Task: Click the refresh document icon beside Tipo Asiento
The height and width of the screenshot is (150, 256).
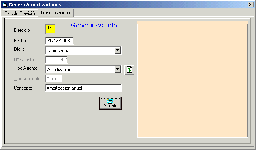Action: 129,70
